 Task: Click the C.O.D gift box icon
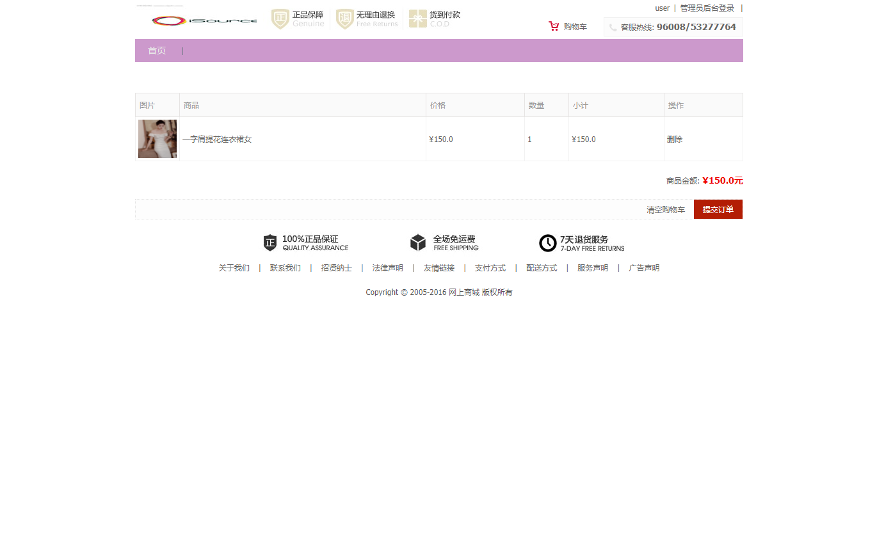(x=418, y=19)
